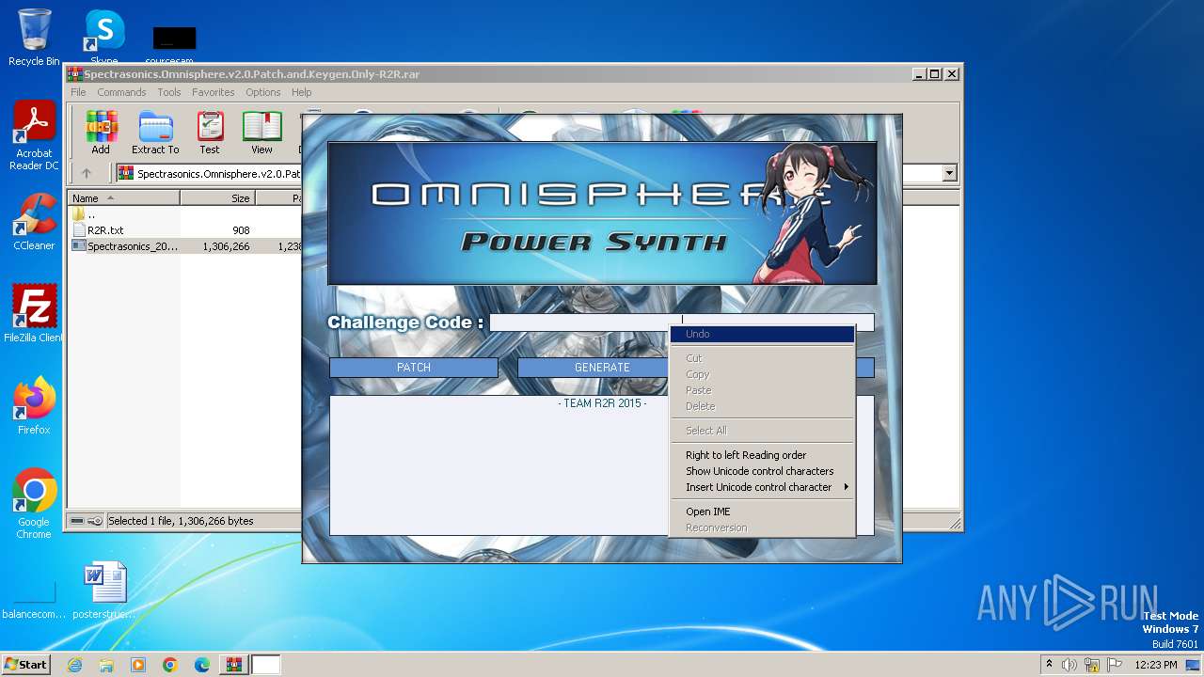Click the View toolbar icon in WinRAR
This screenshot has width=1204, height=677.
(261, 133)
